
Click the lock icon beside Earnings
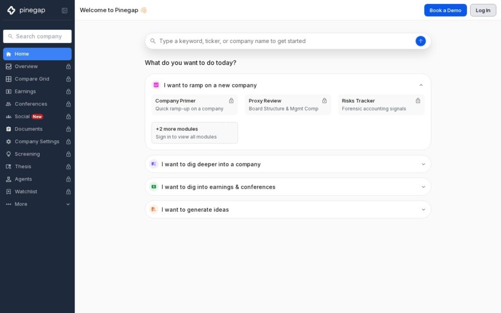point(68,91)
